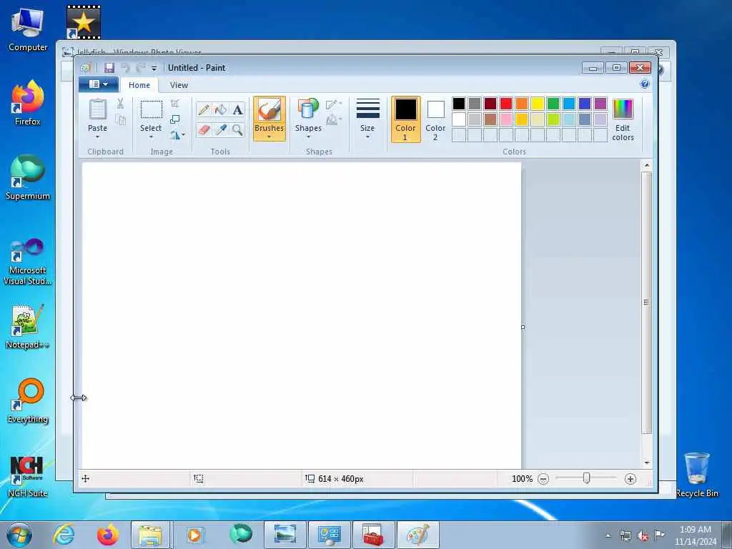The height and width of the screenshot is (549, 732).
Task: Open Paint Help question mark icon
Action: pyautogui.click(x=645, y=84)
